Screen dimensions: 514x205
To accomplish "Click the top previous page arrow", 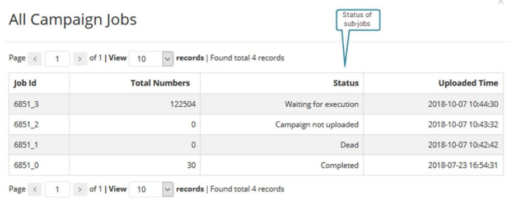I will click(35, 59).
